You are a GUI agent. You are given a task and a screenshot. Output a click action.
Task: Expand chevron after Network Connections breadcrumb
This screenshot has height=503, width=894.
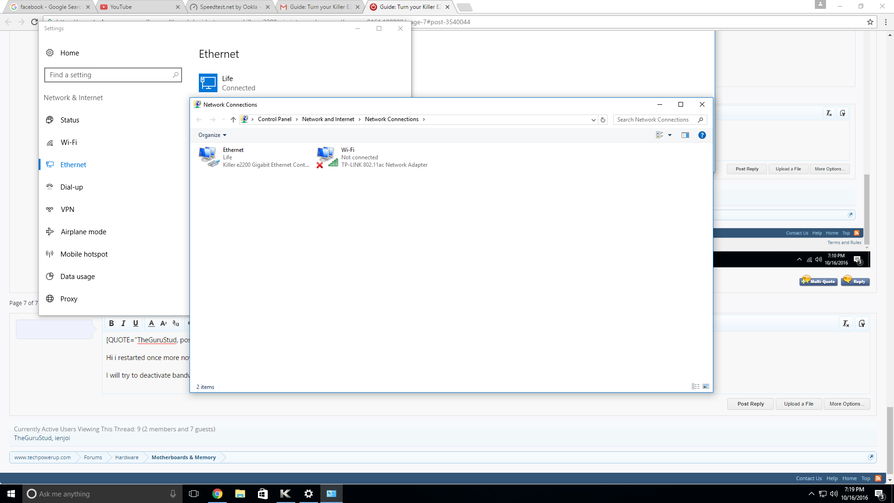[x=424, y=119]
